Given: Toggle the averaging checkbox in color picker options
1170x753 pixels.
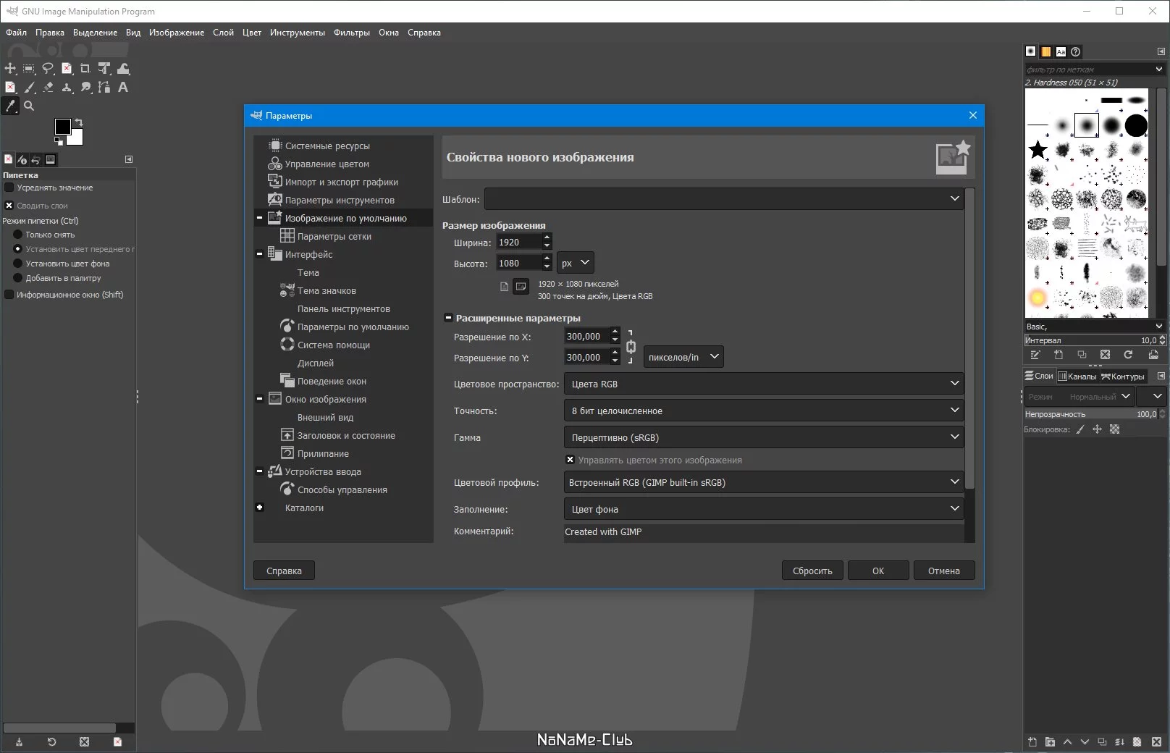Looking at the screenshot, I should point(9,188).
